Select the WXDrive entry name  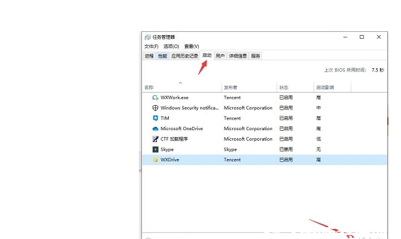[x=170, y=160]
